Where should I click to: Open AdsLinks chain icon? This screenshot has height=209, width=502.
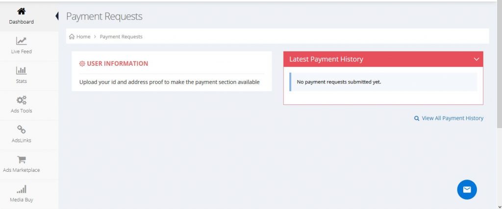pyautogui.click(x=22, y=130)
